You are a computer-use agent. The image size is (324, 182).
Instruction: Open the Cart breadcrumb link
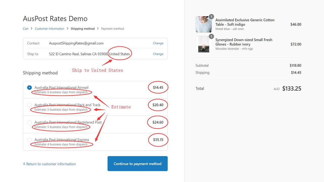(25, 29)
